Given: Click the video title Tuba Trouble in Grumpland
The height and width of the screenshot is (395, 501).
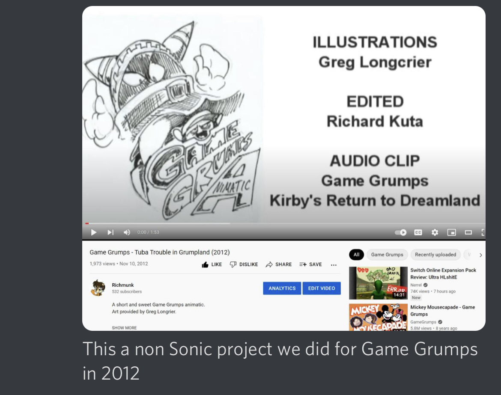Looking at the screenshot, I should (159, 252).
